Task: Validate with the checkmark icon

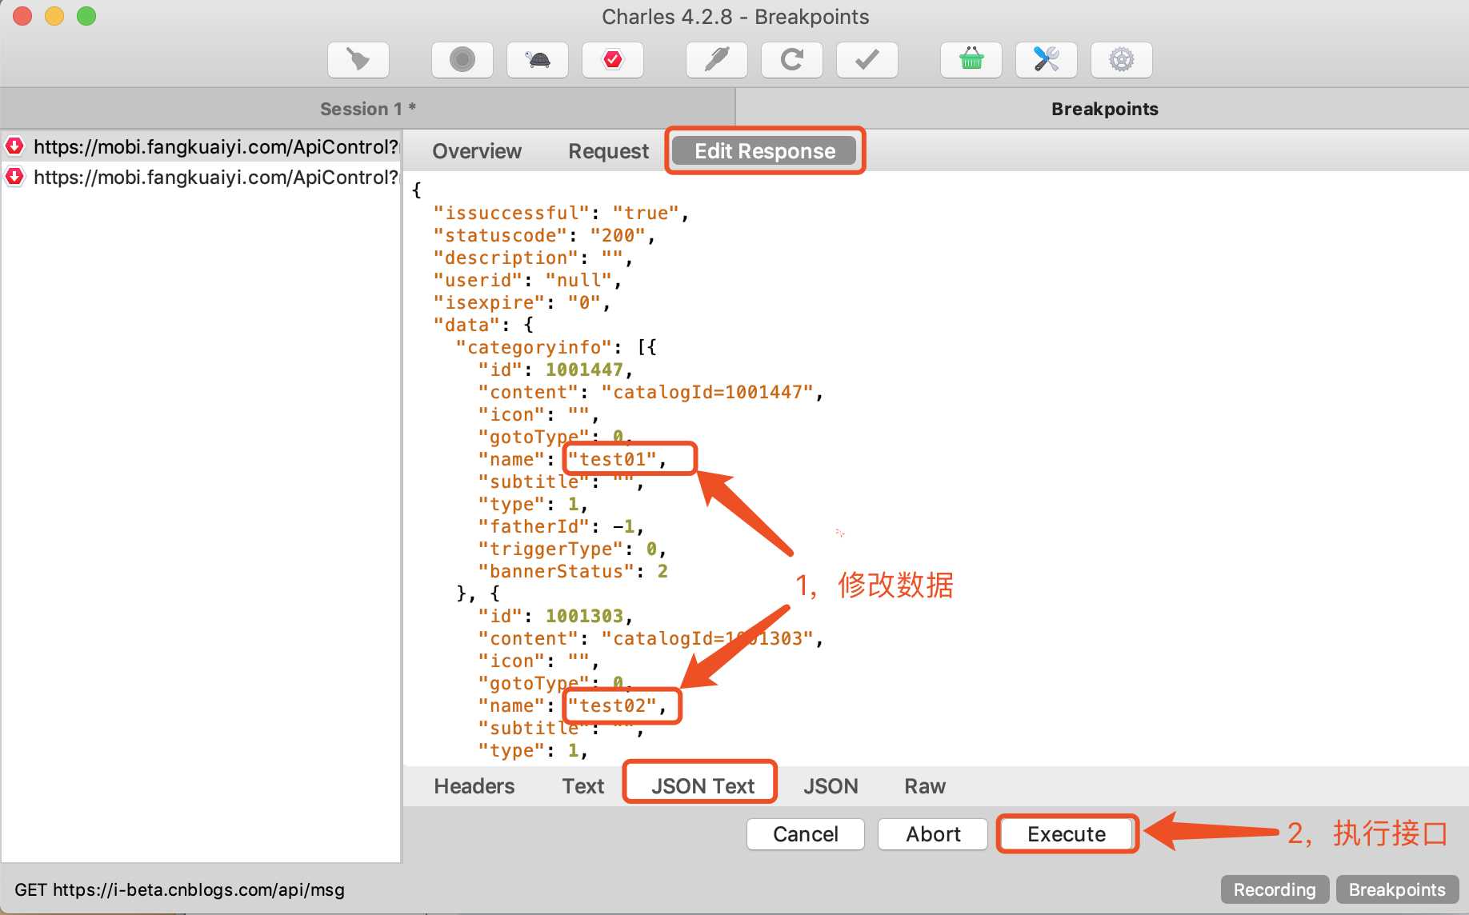Action: (867, 60)
